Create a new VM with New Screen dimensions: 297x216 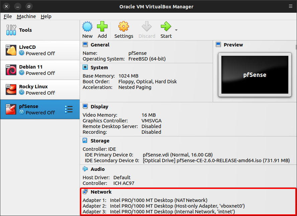pyautogui.click(x=87, y=30)
